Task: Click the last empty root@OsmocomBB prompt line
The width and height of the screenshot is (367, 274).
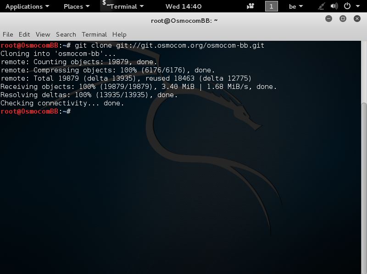Action: tap(36, 111)
